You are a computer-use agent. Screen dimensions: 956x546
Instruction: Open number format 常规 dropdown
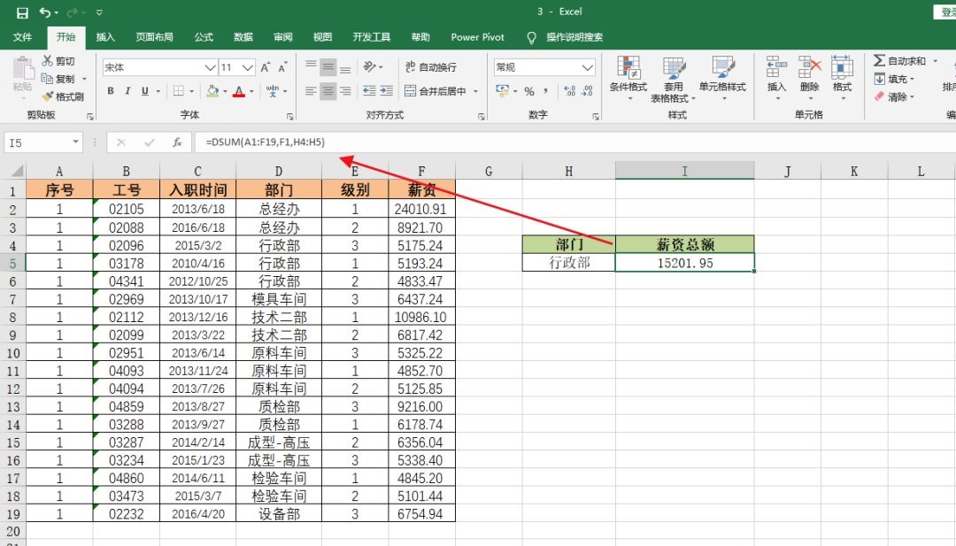[587, 67]
